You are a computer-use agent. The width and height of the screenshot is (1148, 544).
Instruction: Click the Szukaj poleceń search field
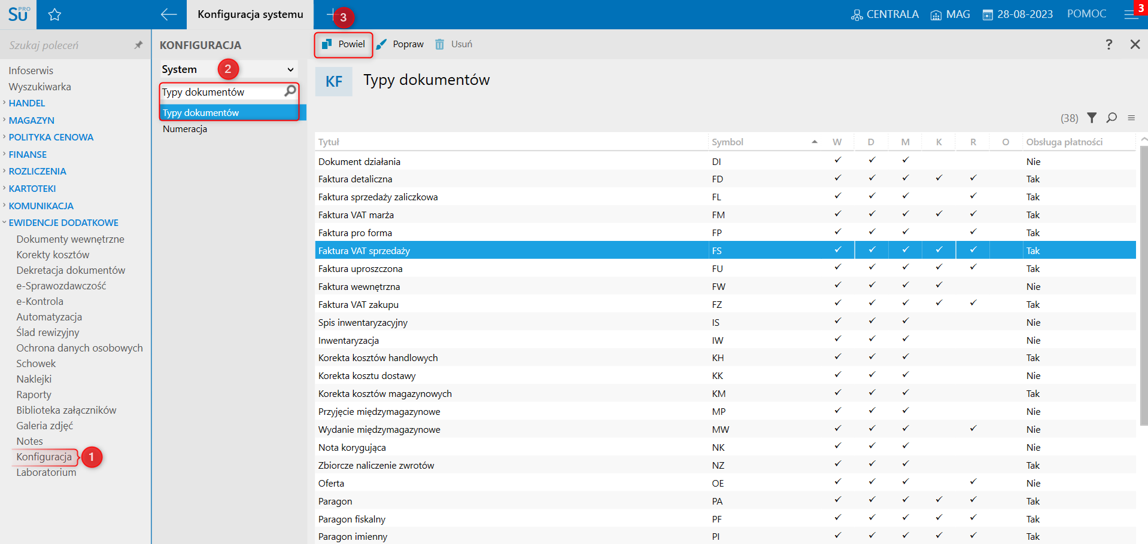pos(66,45)
